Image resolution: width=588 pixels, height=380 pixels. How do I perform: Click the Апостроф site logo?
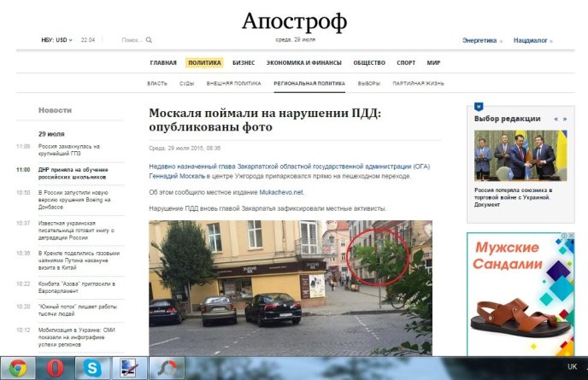click(x=294, y=21)
